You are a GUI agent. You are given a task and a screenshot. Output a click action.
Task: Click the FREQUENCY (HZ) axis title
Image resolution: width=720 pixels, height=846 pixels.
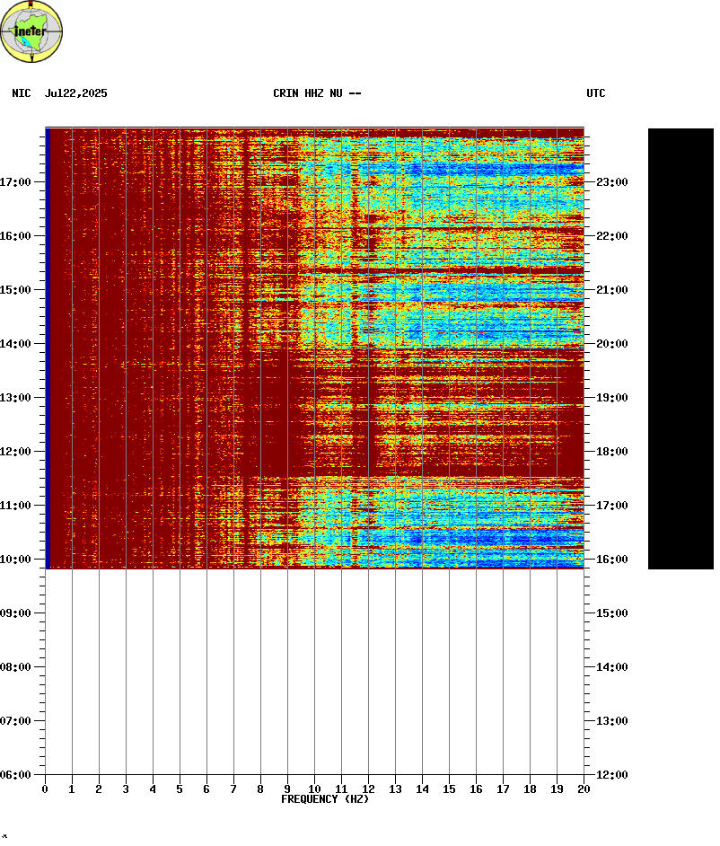(x=325, y=799)
